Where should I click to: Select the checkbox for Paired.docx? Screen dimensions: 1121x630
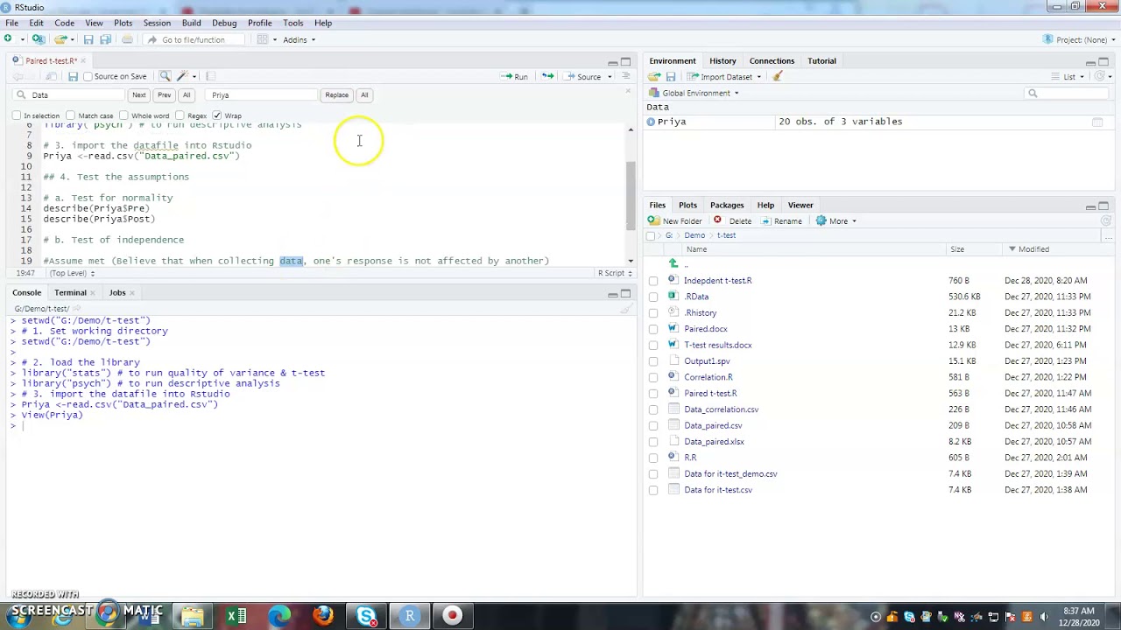[653, 329]
